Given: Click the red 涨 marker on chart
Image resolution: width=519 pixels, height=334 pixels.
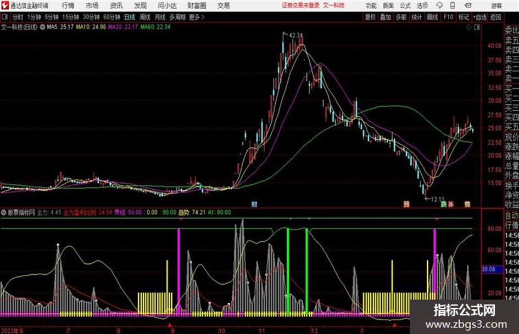Looking at the screenshot, I should [450, 204].
